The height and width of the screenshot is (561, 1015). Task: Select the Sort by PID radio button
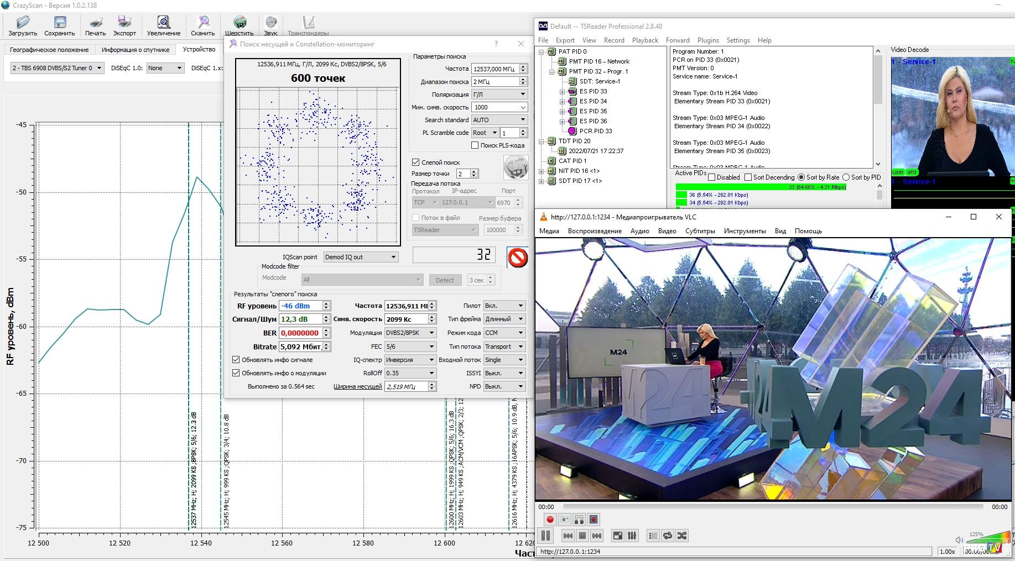coord(846,177)
